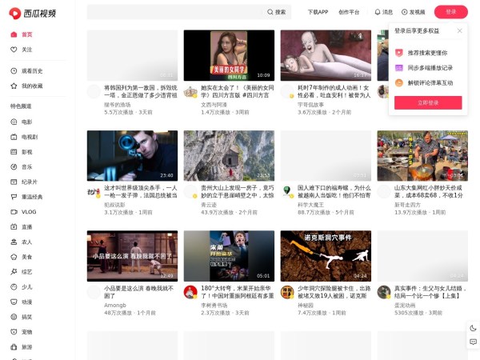Image resolution: width=480 pixels, height=360 pixels.
Task: Close the login benefits popup
Action: click(459, 30)
